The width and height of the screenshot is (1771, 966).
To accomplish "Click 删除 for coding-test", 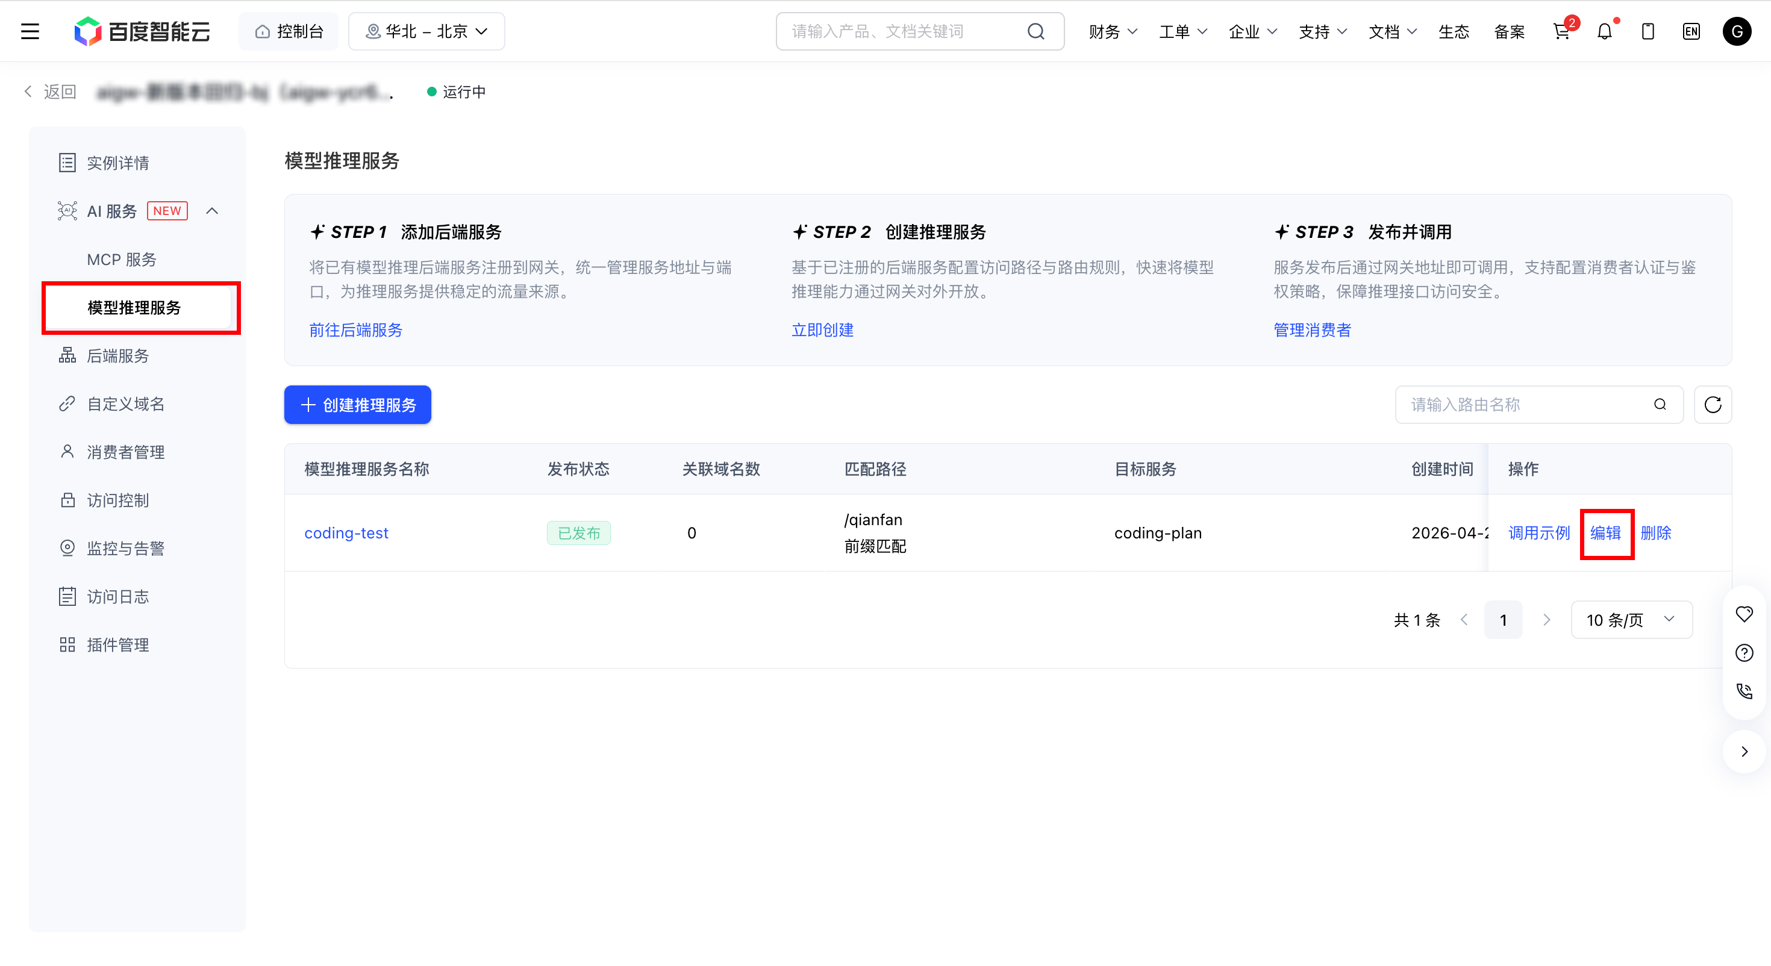I will tap(1655, 533).
